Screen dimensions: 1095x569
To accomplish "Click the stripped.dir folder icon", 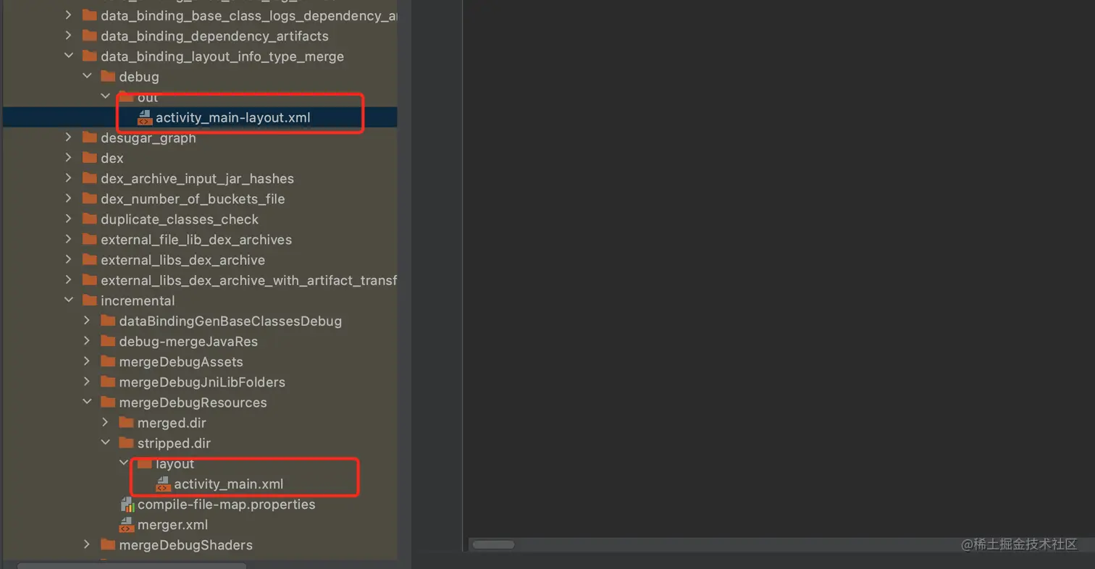I will point(126,442).
